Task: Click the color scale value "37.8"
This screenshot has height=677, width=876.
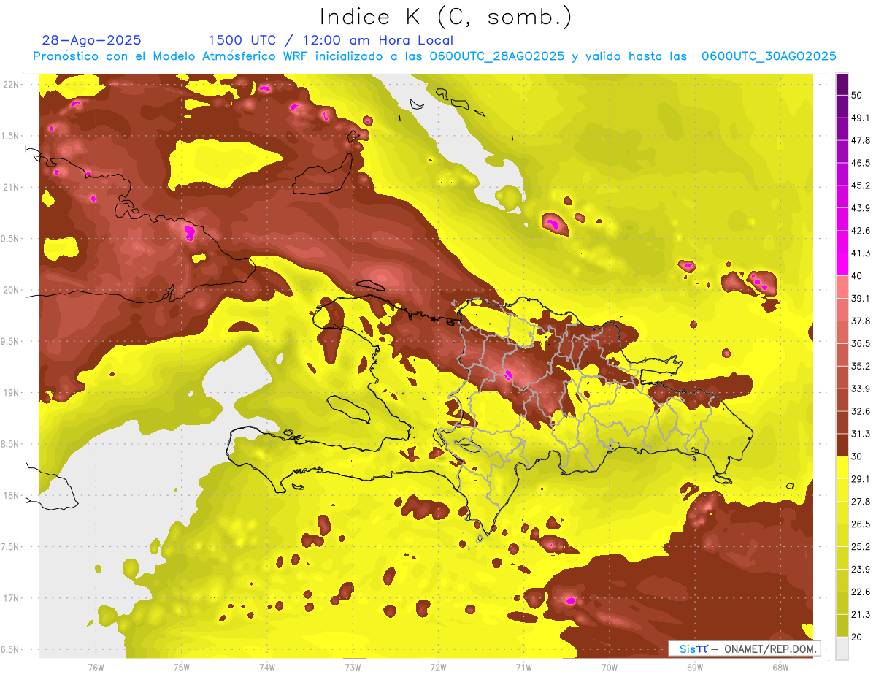Action: pyautogui.click(x=860, y=321)
